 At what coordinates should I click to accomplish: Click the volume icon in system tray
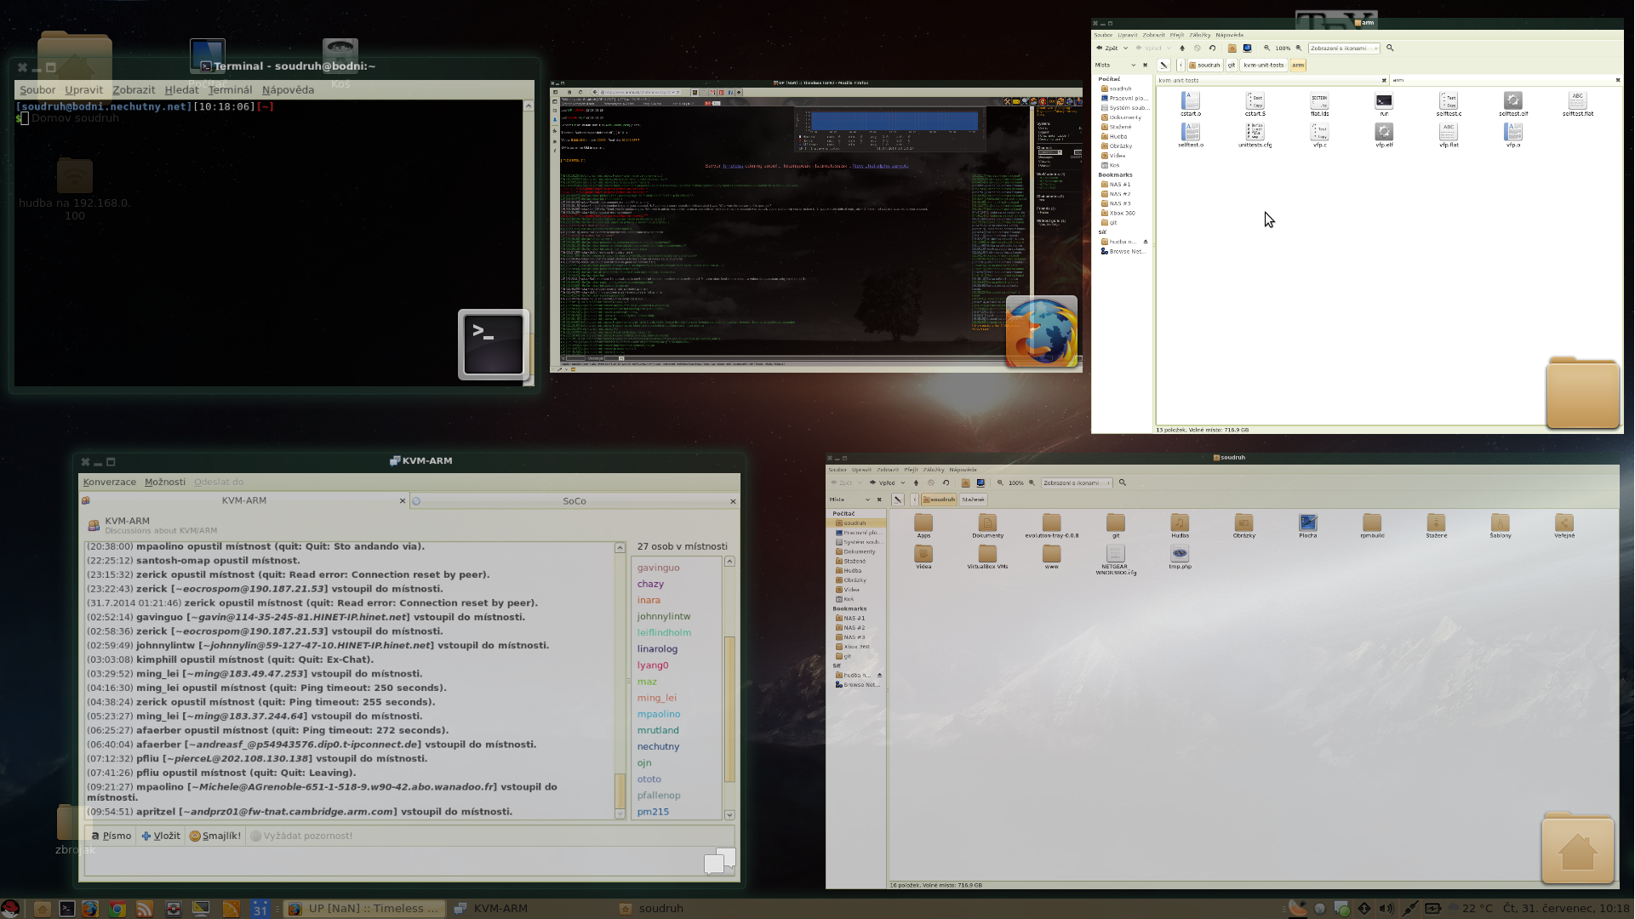coord(1386,908)
